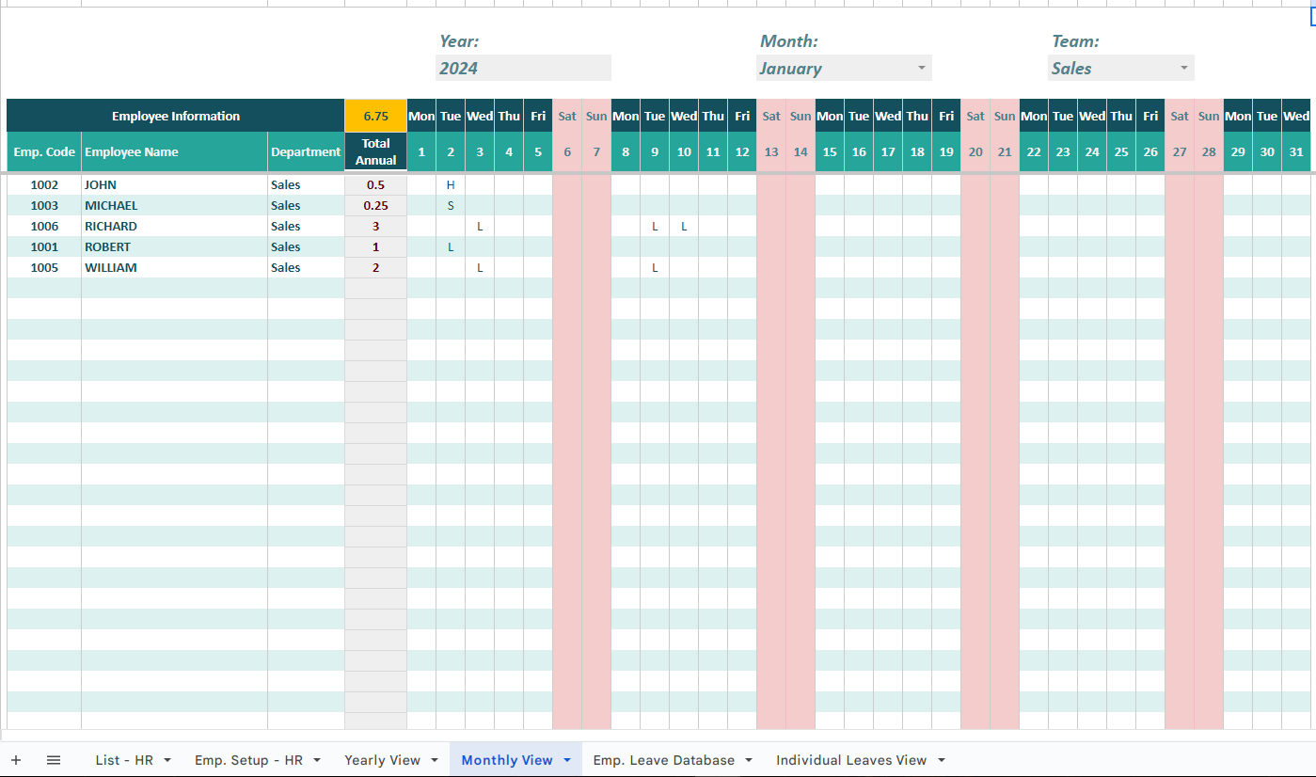Select MICHAEL's S leave entry
1316x777 pixels.
pyautogui.click(x=450, y=205)
